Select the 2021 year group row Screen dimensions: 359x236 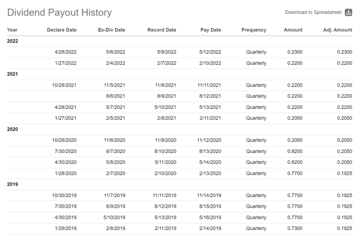(179, 74)
